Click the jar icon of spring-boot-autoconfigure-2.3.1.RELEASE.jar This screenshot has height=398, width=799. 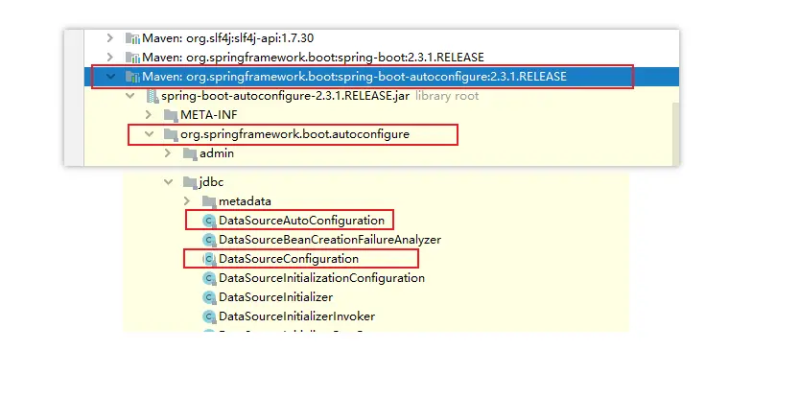[x=152, y=96]
